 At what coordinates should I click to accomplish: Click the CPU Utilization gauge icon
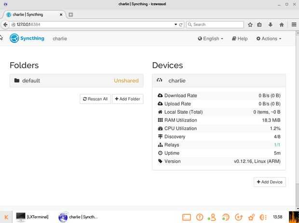[x=160, y=128]
